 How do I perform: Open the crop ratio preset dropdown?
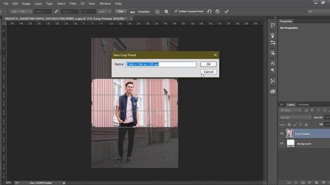(x=21, y=11)
